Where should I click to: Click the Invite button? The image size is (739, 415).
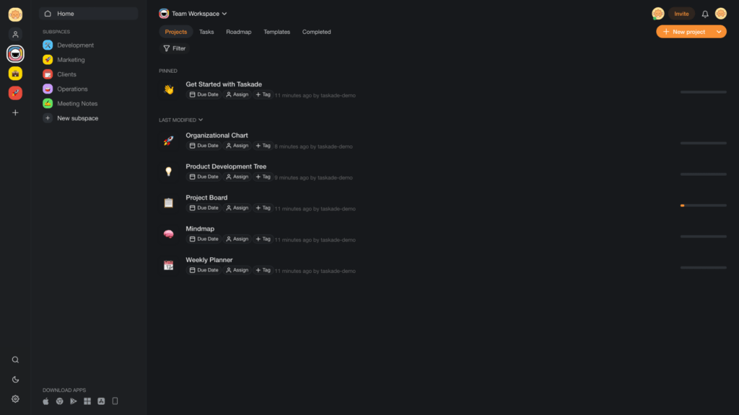[681, 14]
